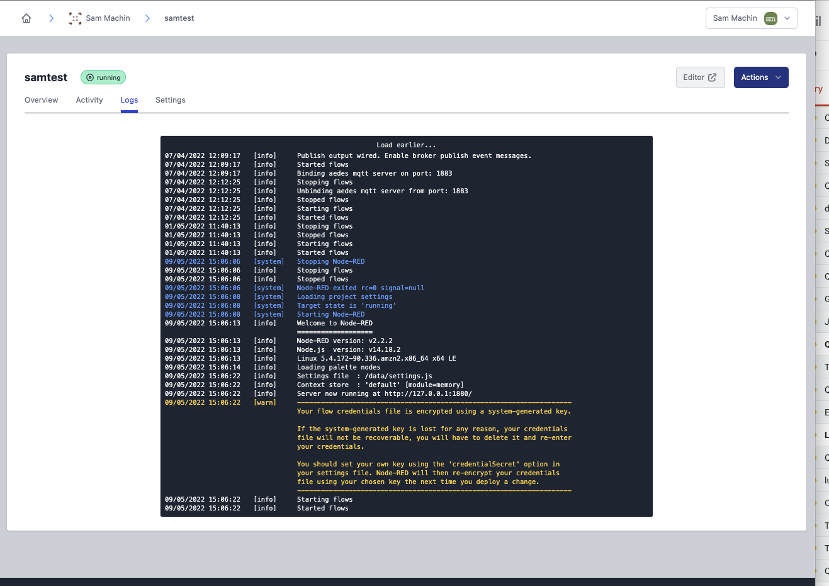Screen dimensions: 829x586
Task: Click the currently active Logs tab
Action: [129, 100]
